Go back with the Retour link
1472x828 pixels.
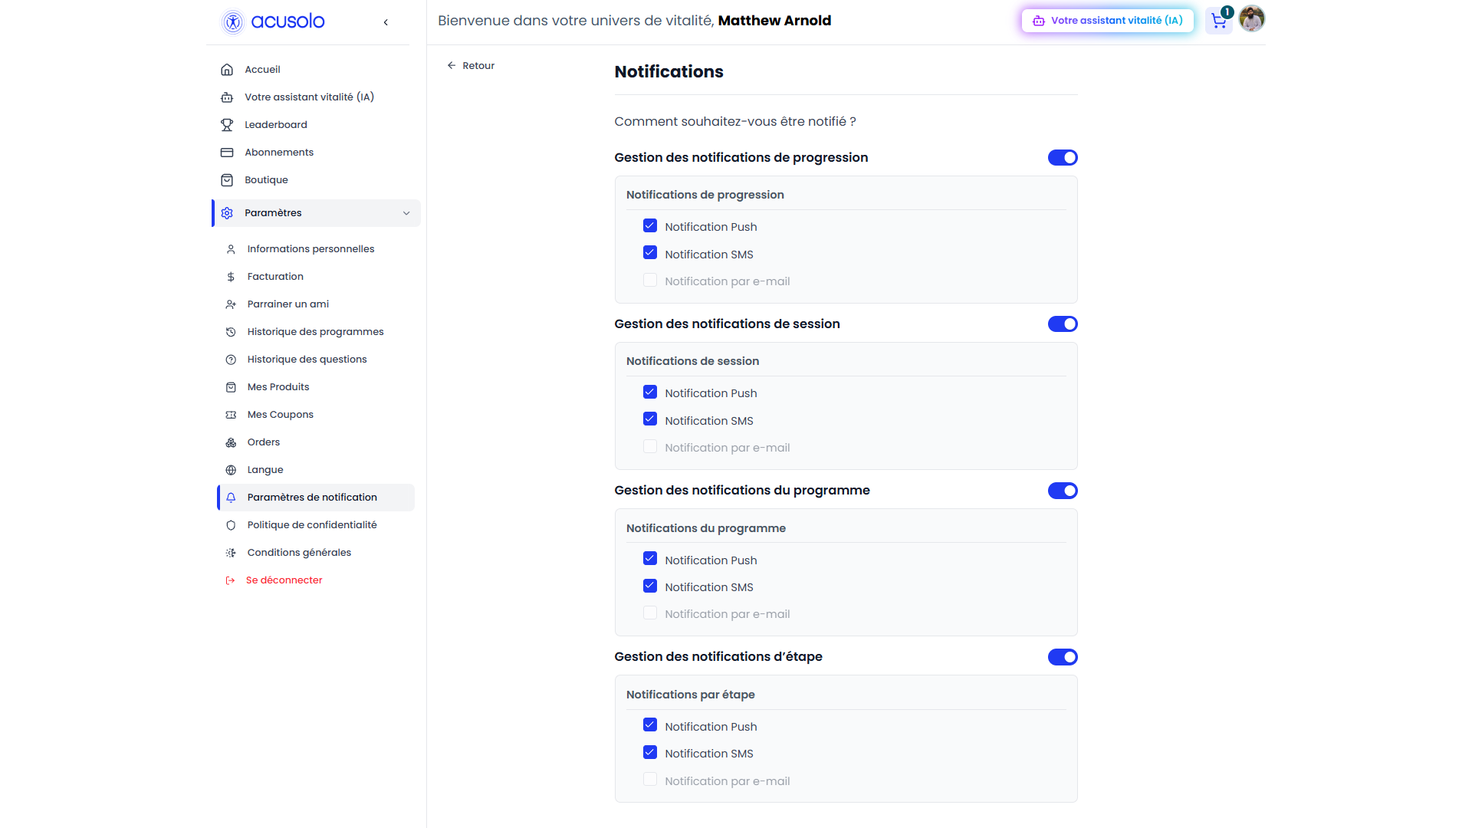(x=471, y=66)
